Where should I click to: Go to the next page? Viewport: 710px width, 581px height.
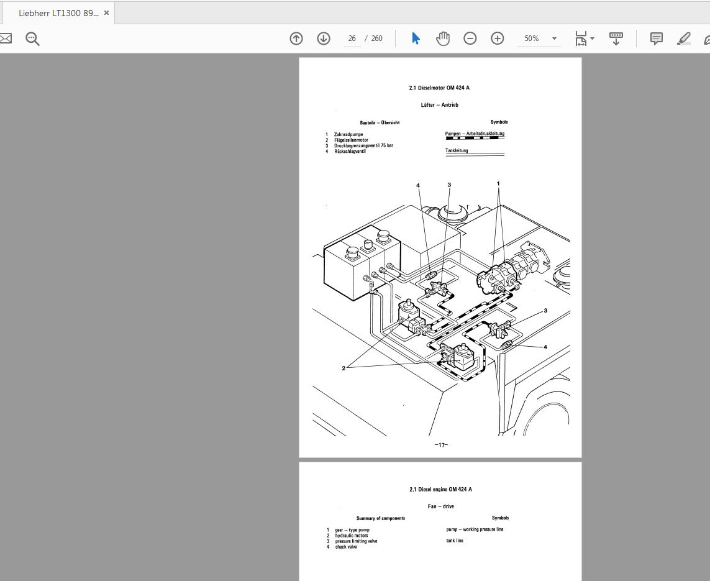pyautogui.click(x=324, y=38)
